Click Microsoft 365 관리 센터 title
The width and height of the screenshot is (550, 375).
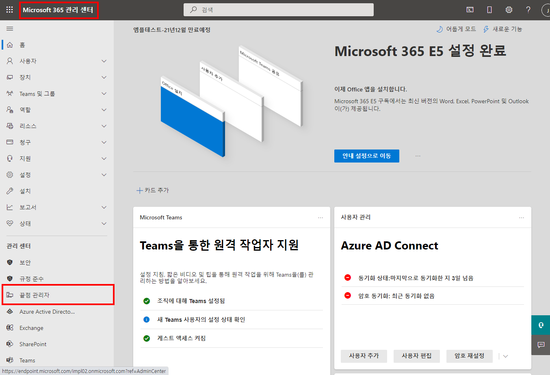[x=58, y=10]
